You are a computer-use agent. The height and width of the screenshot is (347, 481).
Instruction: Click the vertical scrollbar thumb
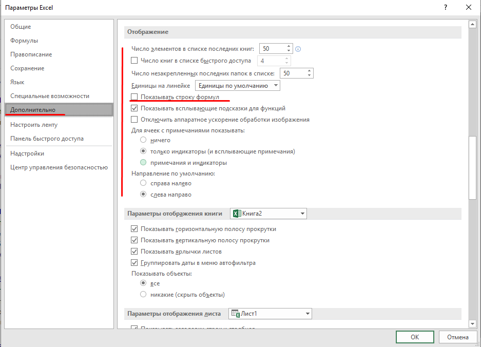click(x=472, y=168)
